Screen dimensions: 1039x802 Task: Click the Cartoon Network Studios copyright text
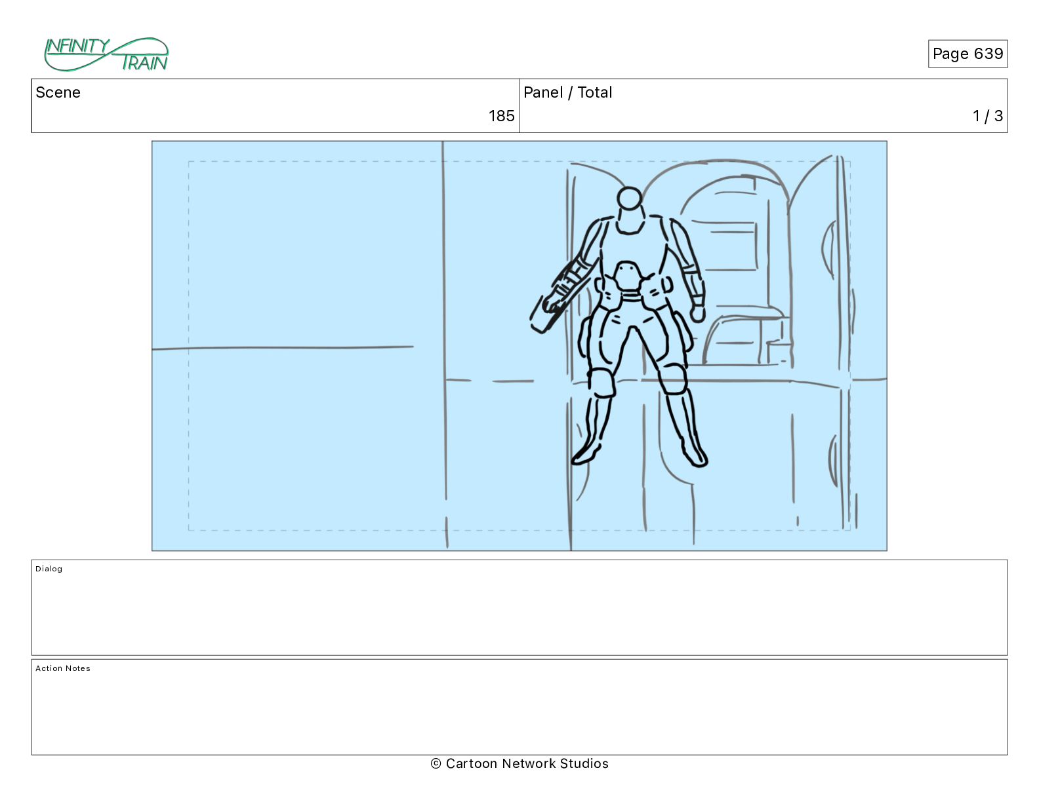(519, 763)
